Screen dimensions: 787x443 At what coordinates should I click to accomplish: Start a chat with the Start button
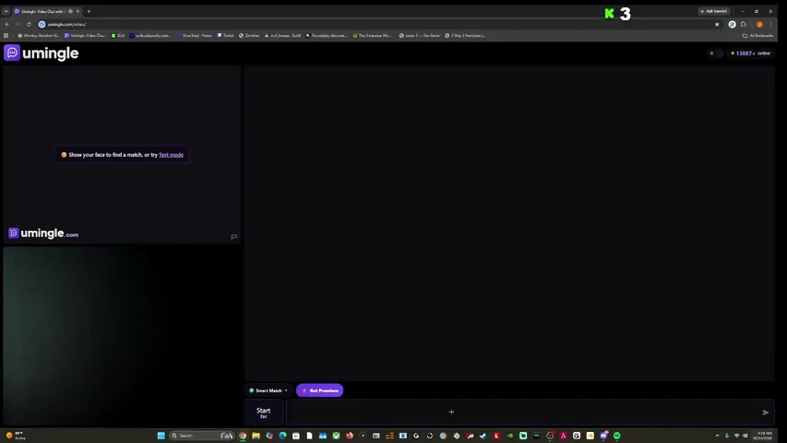[264, 413]
